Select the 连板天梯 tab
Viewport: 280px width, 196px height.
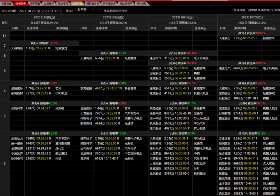point(20,4)
